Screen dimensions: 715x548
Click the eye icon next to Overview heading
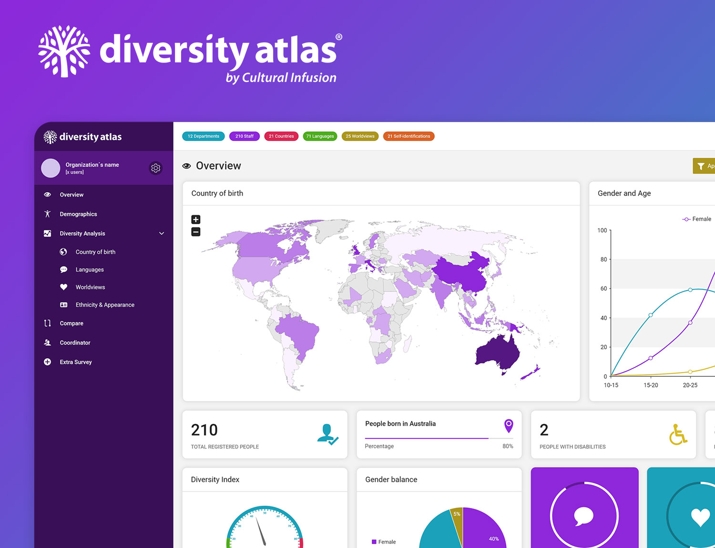(x=186, y=166)
